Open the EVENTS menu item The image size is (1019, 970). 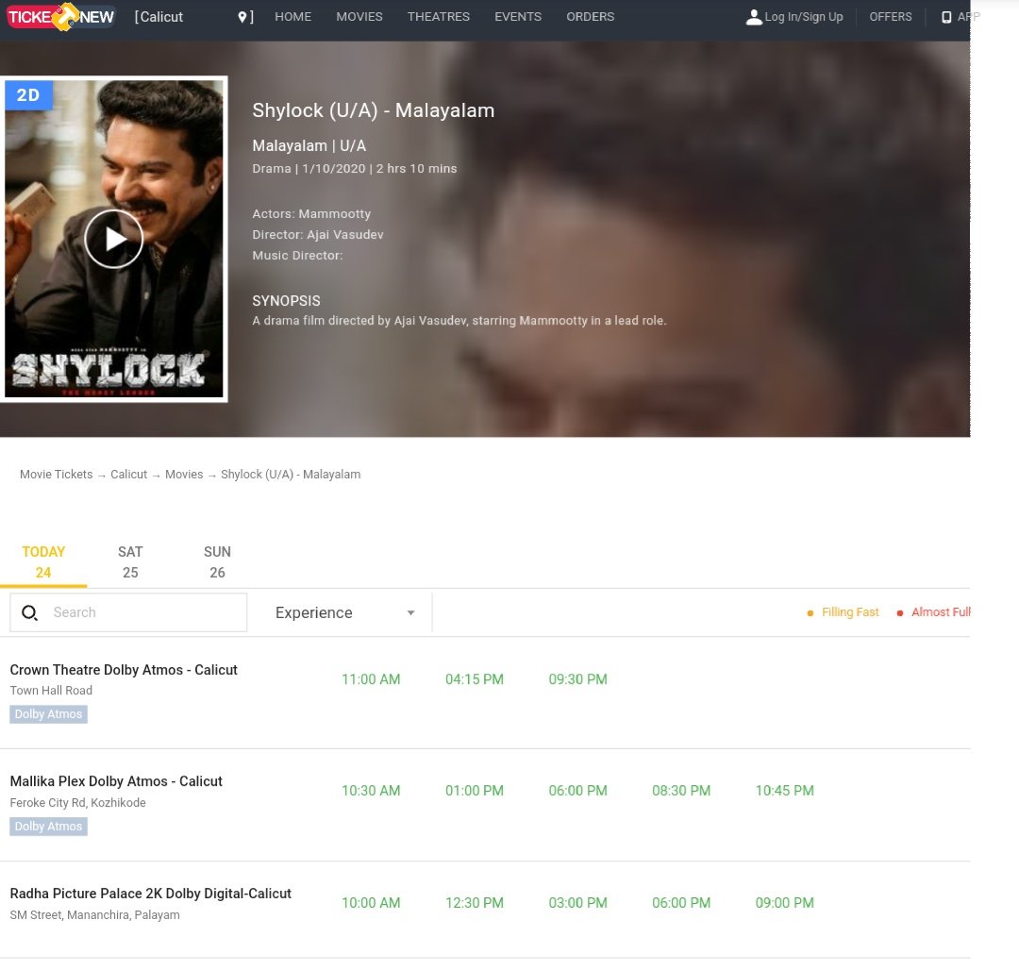518,17
